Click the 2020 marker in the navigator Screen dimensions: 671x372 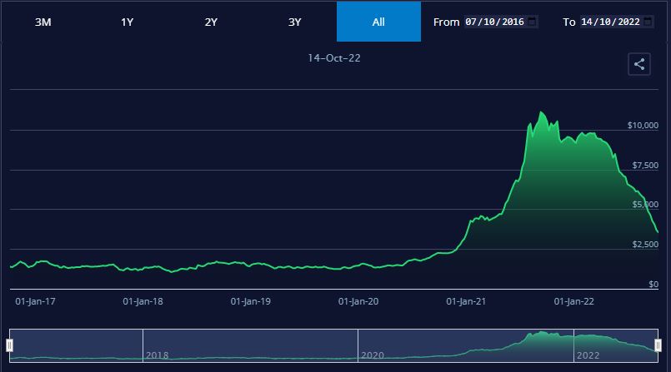coord(373,355)
